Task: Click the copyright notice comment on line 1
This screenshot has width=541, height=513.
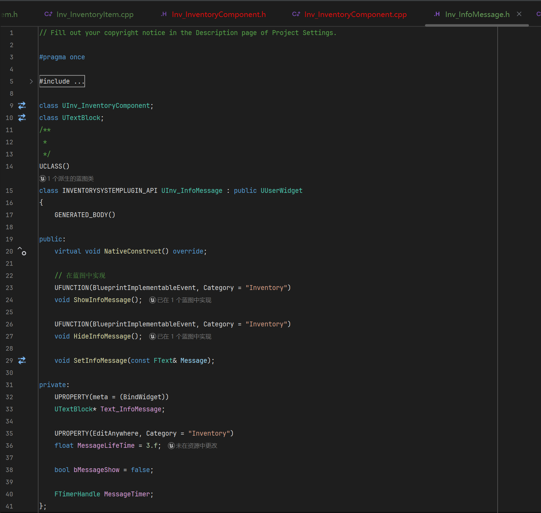Action: 188,33
